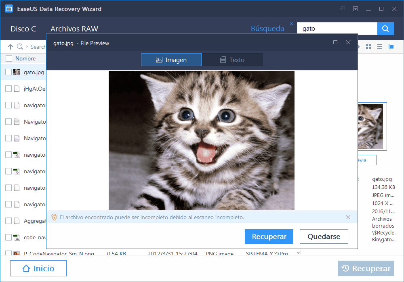Select the preview layout icon in the toolbar
The height and width of the screenshot is (282, 404).
coord(391,47)
